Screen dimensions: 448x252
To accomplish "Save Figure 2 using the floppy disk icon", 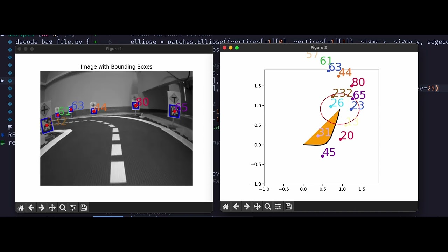I will pyautogui.click(x=289, y=207).
